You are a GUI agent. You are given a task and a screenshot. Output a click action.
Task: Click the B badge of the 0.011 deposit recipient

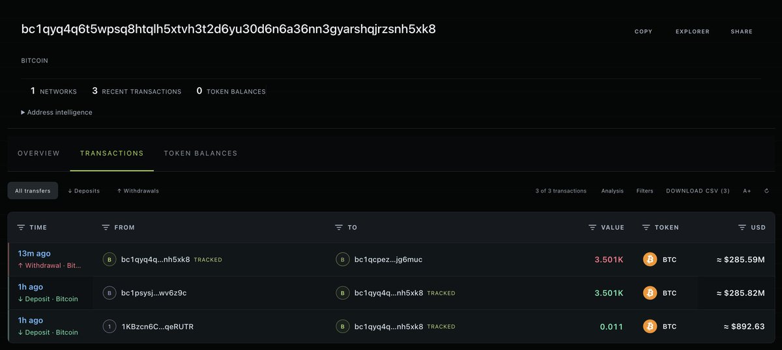(x=342, y=327)
